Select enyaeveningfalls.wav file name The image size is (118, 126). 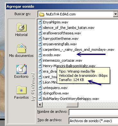[60, 44]
